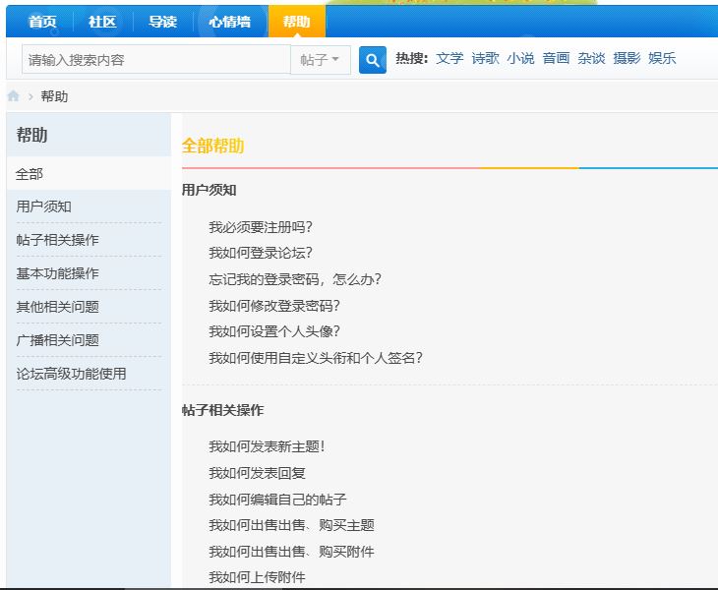Select the 帮助 navigation tab

click(297, 22)
